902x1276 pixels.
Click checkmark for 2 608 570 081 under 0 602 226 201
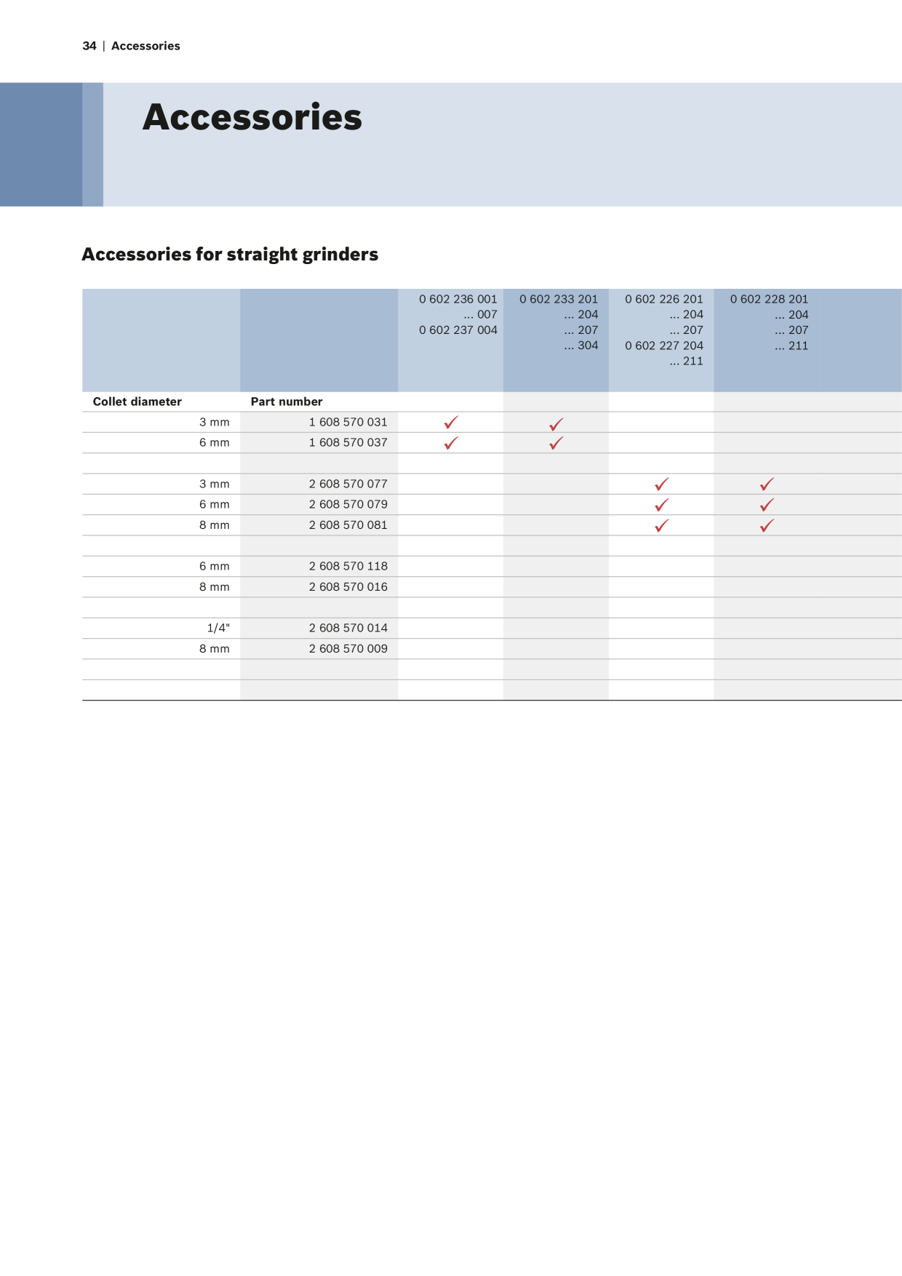(x=661, y=525)
